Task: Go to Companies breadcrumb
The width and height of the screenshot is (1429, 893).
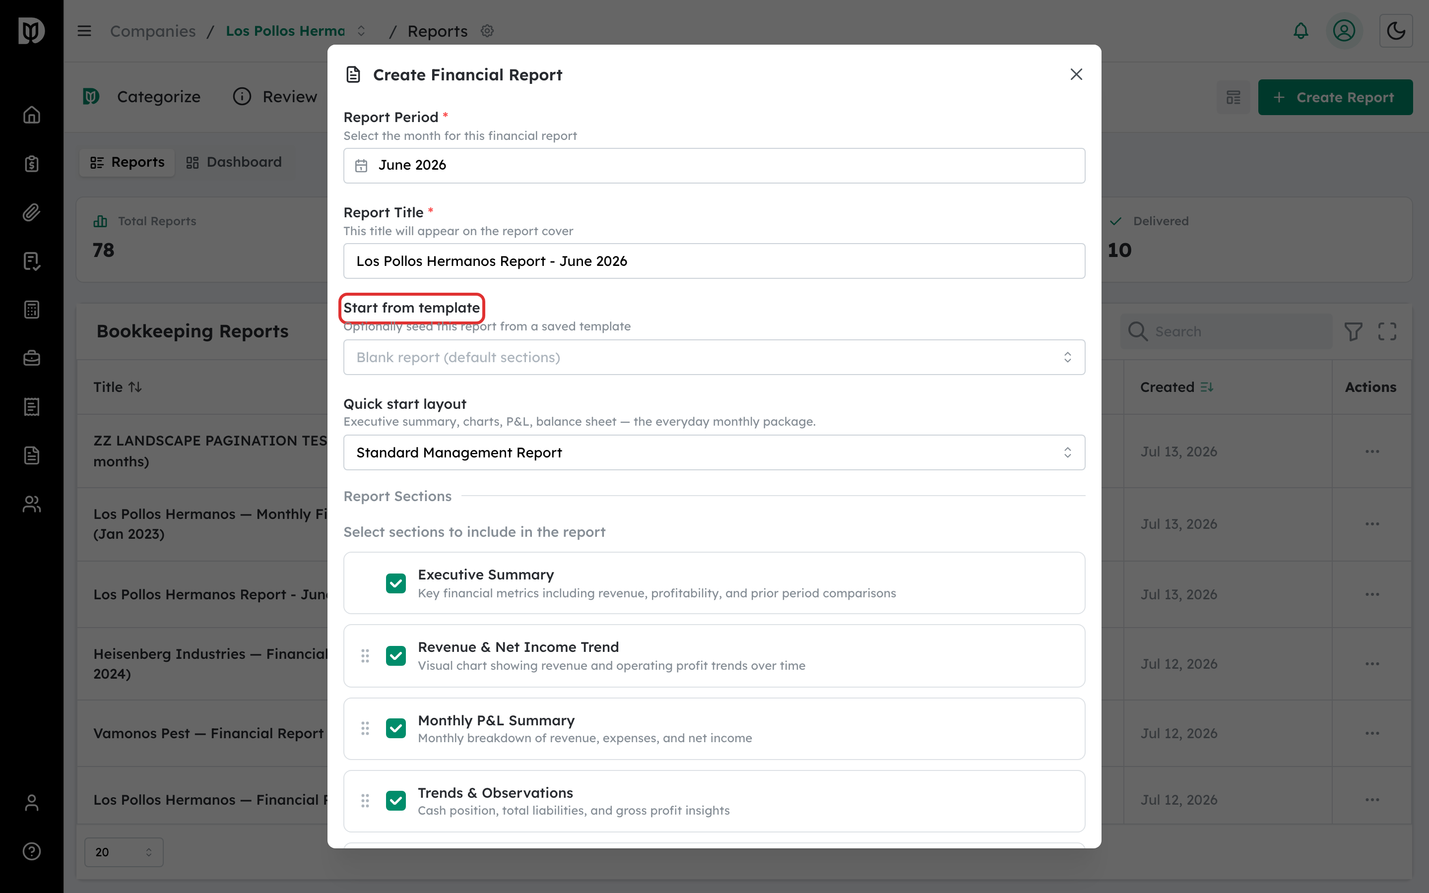Action: tap(153, 31)
